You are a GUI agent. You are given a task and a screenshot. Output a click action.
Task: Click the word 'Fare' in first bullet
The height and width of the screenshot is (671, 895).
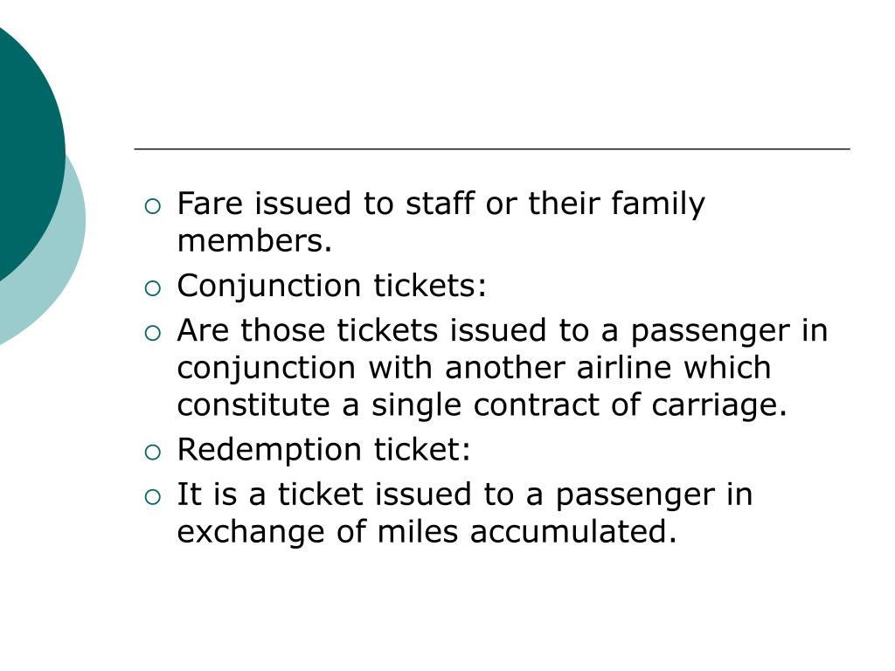pyautogui.click(x=210, y=204)
